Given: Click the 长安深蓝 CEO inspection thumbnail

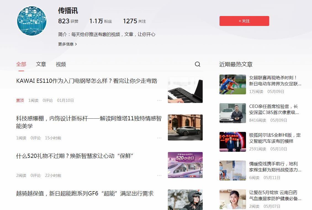Looking at the screenshot, I should [x=232, y=113].
